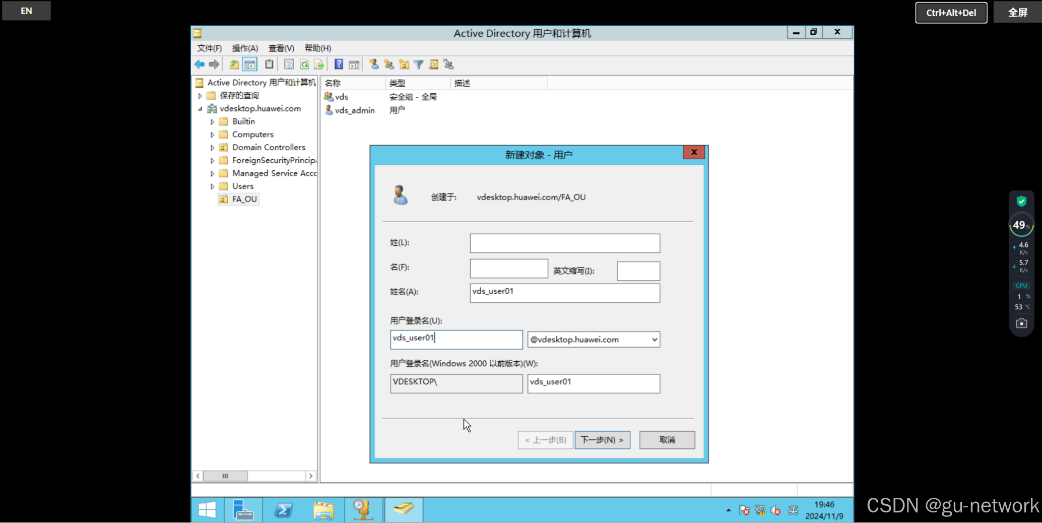Open the Properties toolbar icon
Viewport: 1042px width, 523px height.
[x=289, y=64]
